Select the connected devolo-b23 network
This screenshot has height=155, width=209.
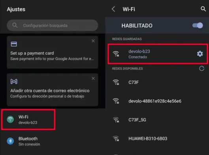[158, 54]
